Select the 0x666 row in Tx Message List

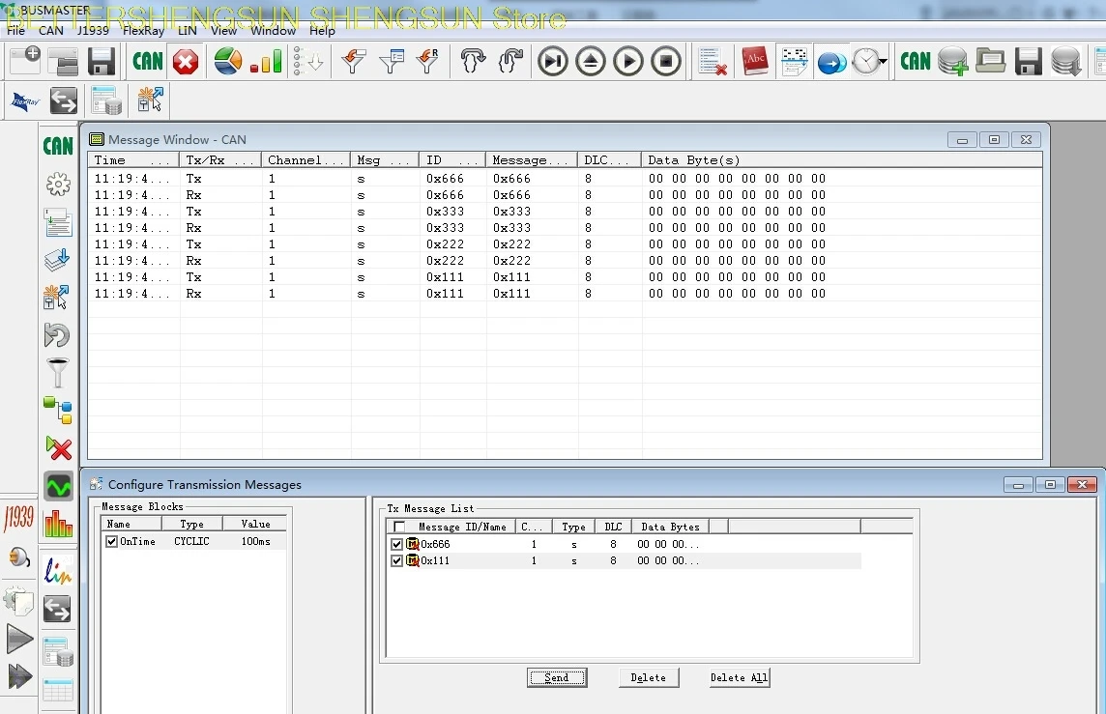pyautogui.click(x=625, y=544)
